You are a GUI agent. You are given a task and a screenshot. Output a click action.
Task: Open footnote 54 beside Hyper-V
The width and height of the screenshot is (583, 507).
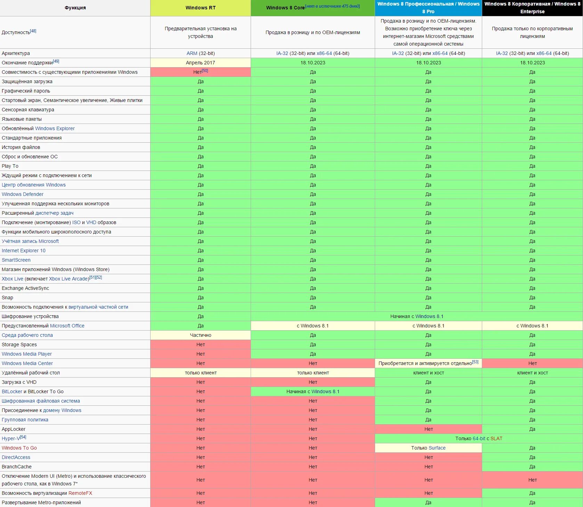(x=23, y=437)
